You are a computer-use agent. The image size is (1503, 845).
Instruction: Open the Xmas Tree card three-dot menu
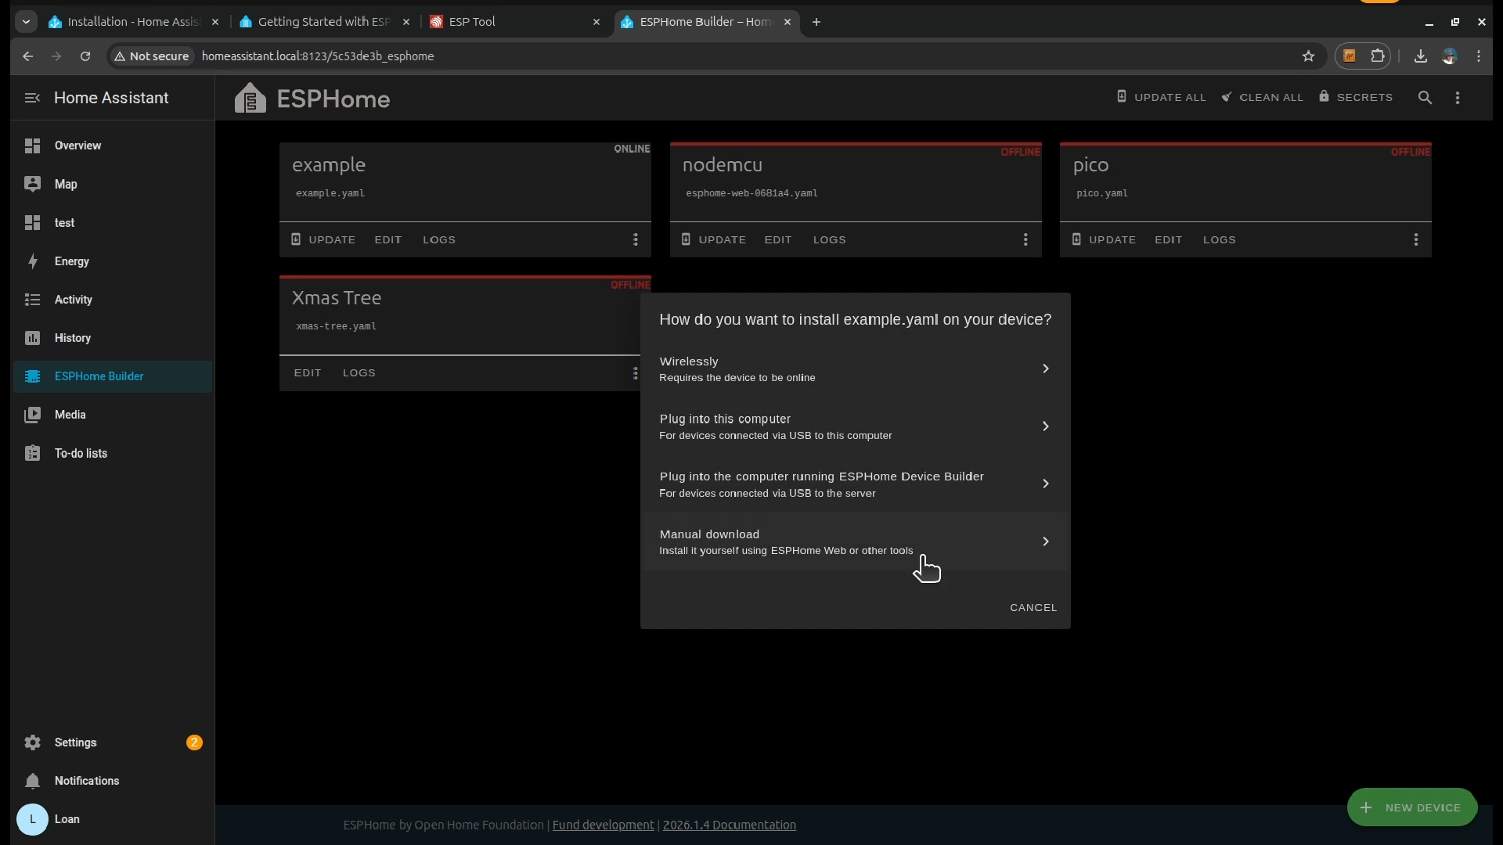tap(635, 373)
